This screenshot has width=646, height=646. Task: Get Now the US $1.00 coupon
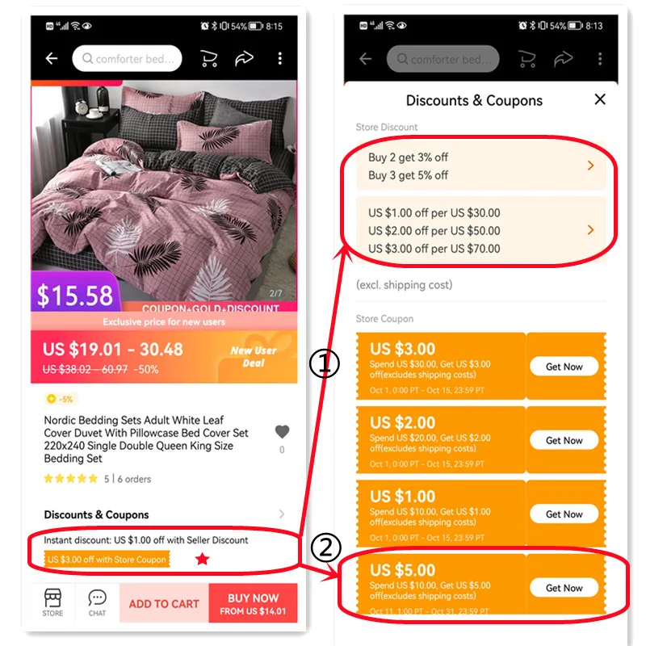coord(564,514)
